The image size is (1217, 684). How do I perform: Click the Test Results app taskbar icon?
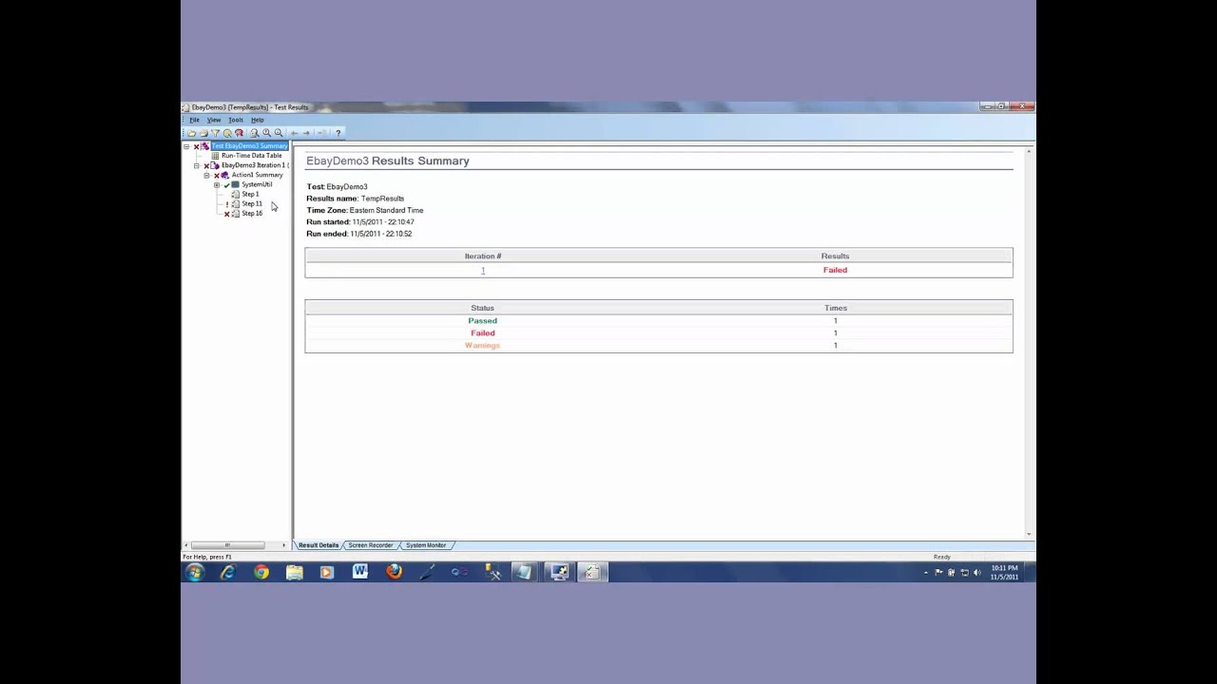pyautogui.click(x=591, y=572)
